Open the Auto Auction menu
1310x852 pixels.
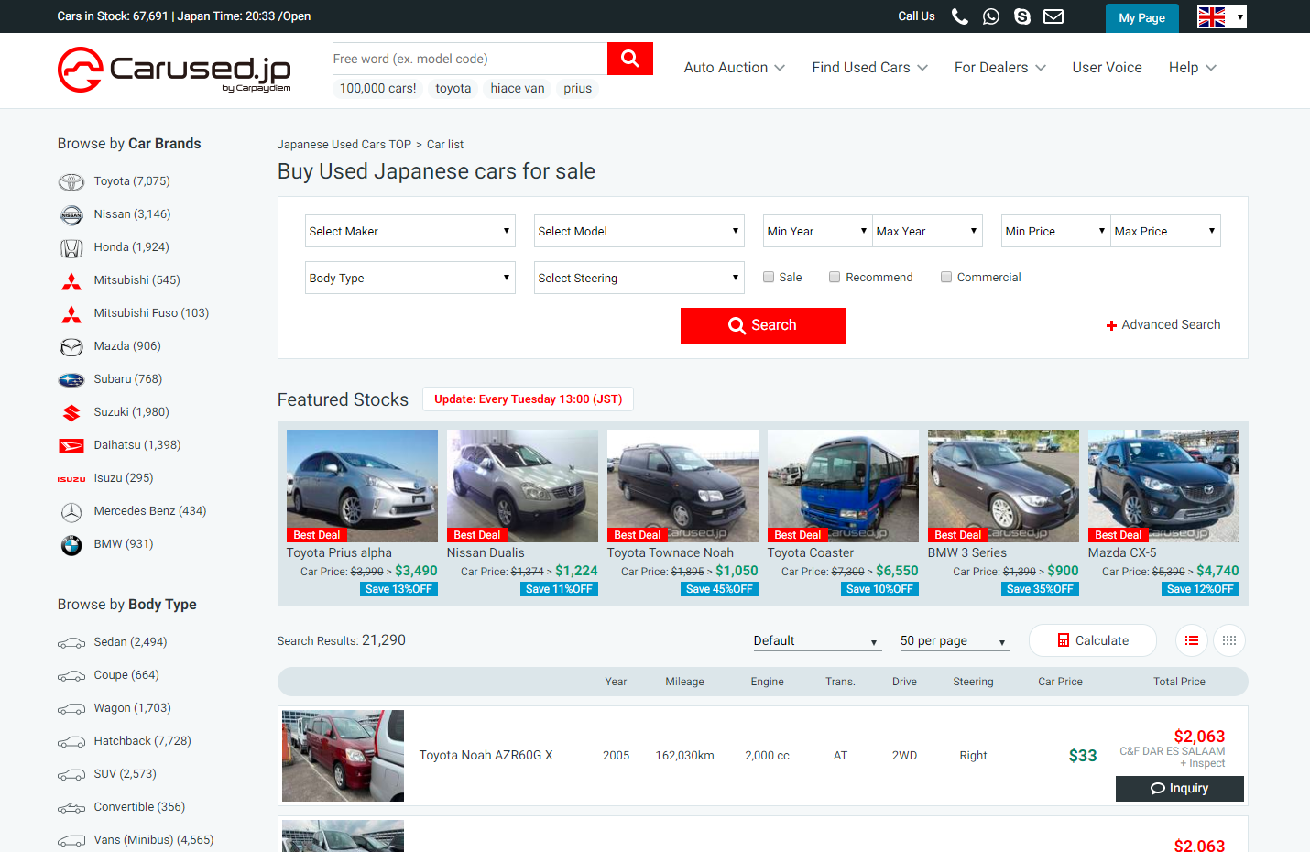click(x=734, y=68)
